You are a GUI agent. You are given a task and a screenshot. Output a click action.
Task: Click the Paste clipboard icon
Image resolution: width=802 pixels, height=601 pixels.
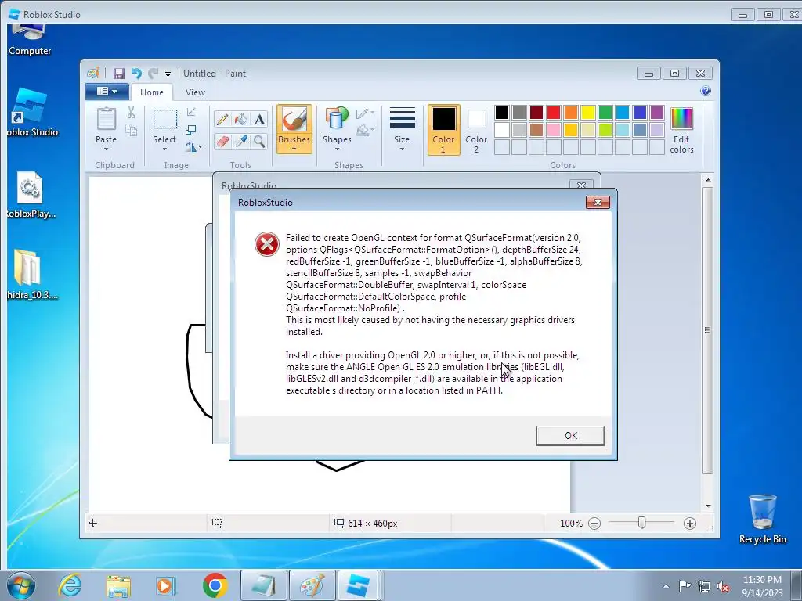pos(107,119)
